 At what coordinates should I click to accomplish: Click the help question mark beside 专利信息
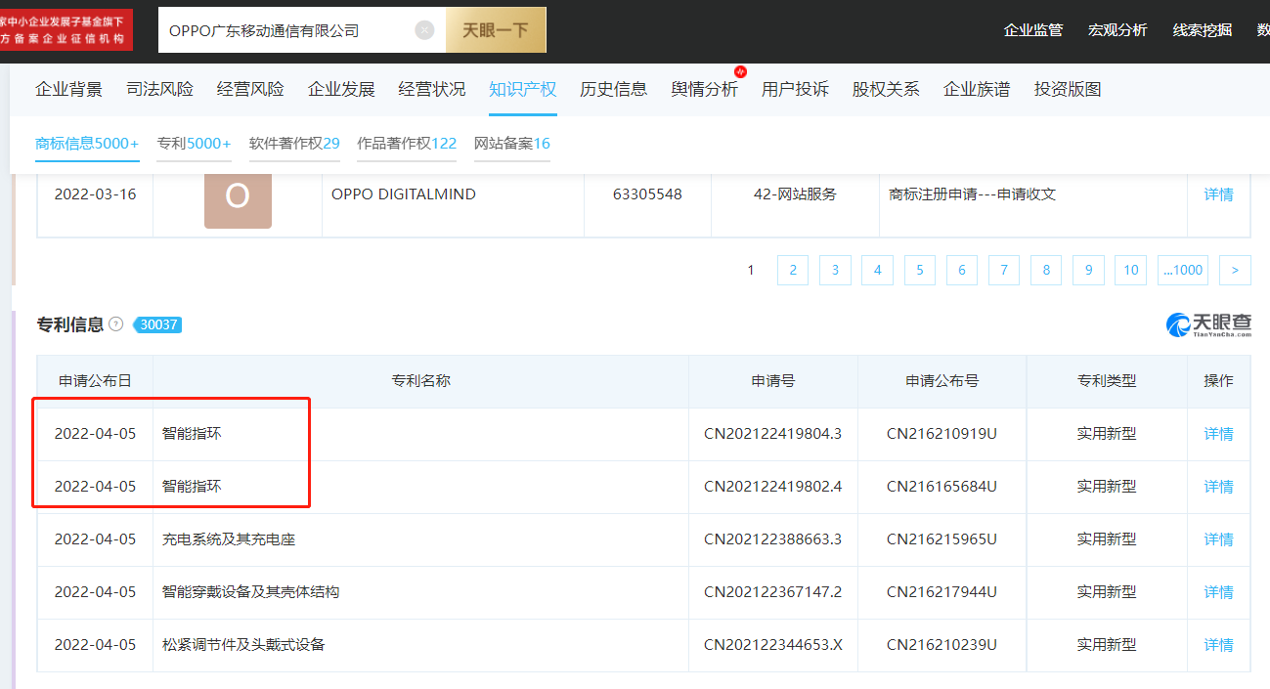tap(116, 324)
